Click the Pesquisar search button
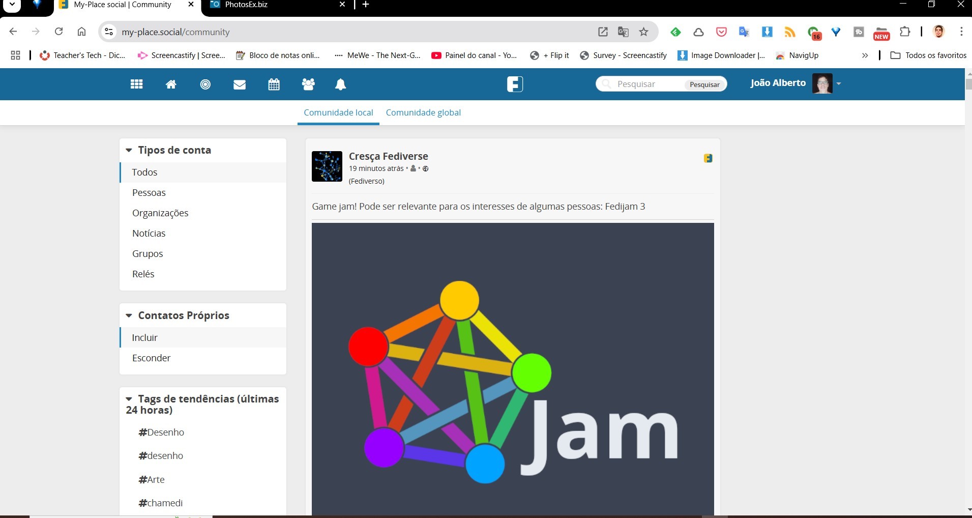972x518 pixels. [704, 84]
